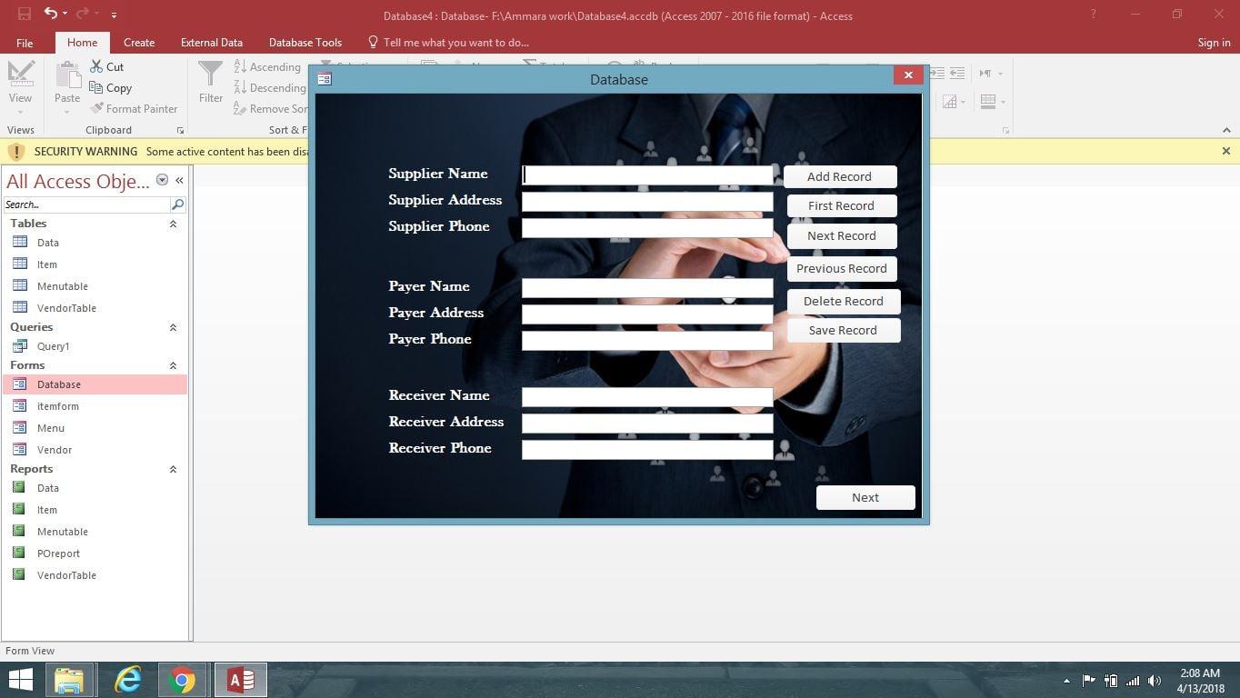Open the Query1 item in navigation pane
Image resolution: width=1240 pixels, height=698 pixels.
tap(53, 345)
